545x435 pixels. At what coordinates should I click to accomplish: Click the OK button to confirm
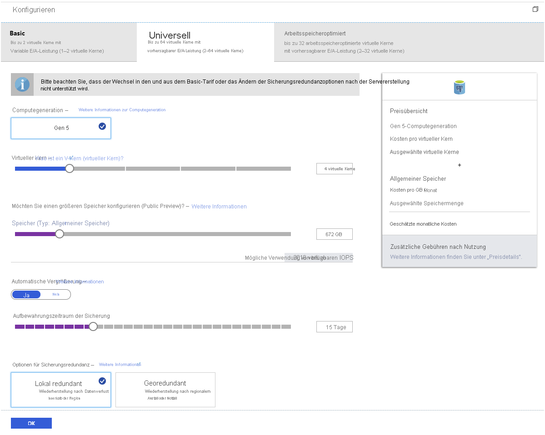click(x=31, y=423)
